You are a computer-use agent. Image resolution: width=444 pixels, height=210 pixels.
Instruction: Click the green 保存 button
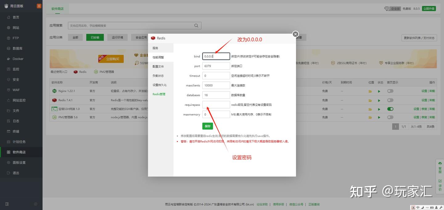(208, 126)
